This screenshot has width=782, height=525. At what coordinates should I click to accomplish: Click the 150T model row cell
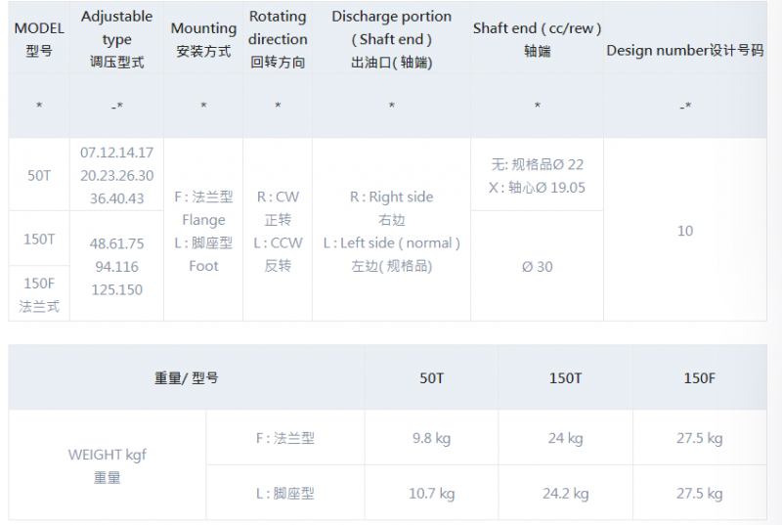[x=39, y=239]
